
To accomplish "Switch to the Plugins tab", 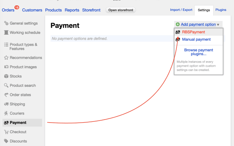I will coord(221,10).
